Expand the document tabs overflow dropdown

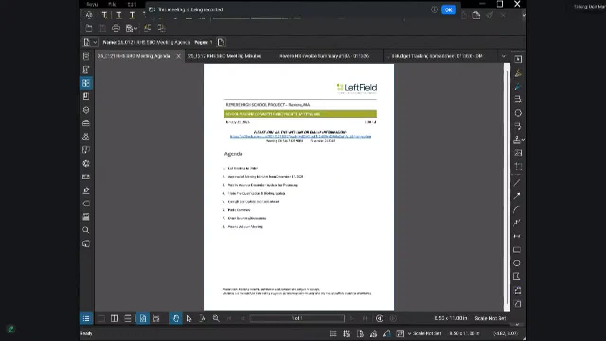point(503,56)
